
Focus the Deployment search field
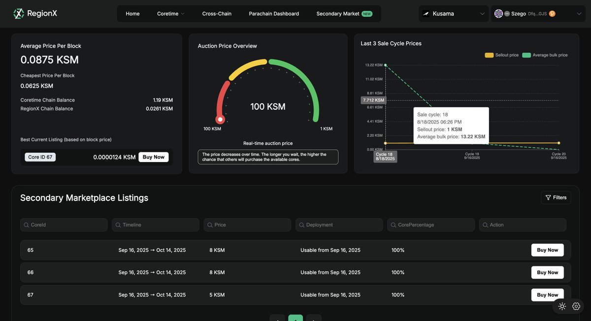(x=339, y=225)
